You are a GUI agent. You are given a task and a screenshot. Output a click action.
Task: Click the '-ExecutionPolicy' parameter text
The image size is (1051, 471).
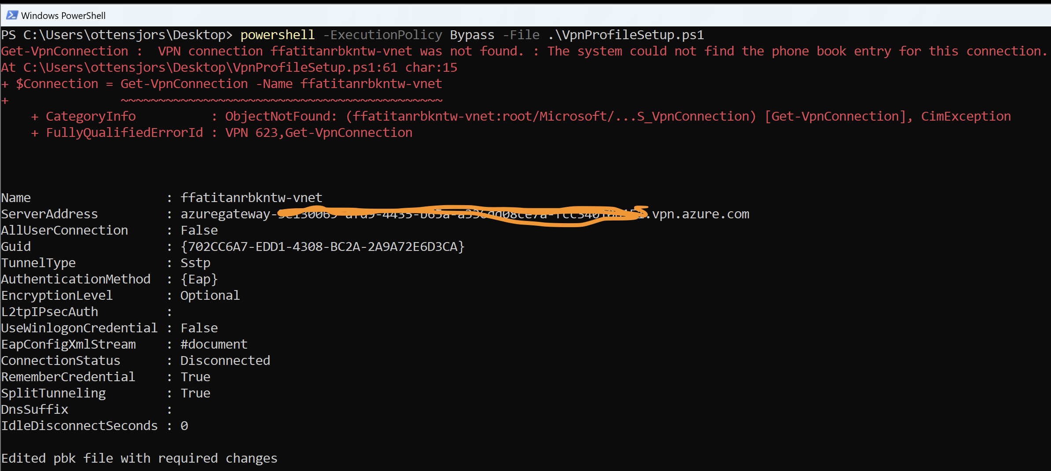click(x=382, y=35)
